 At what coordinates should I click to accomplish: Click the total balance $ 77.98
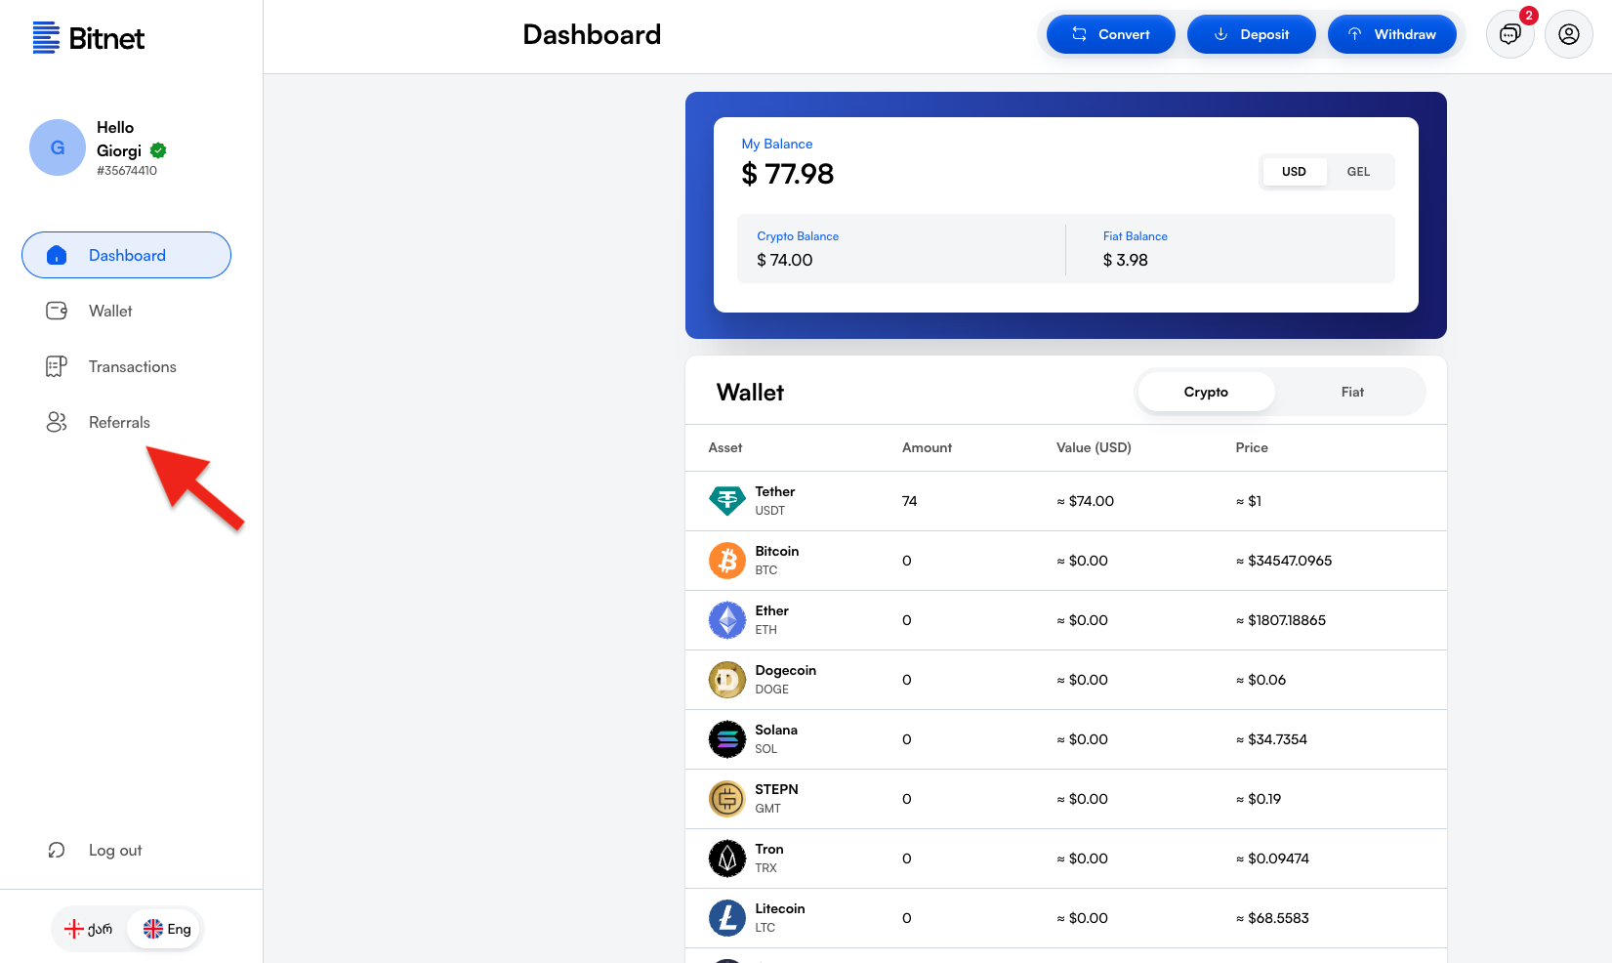(x=788, y=174)
